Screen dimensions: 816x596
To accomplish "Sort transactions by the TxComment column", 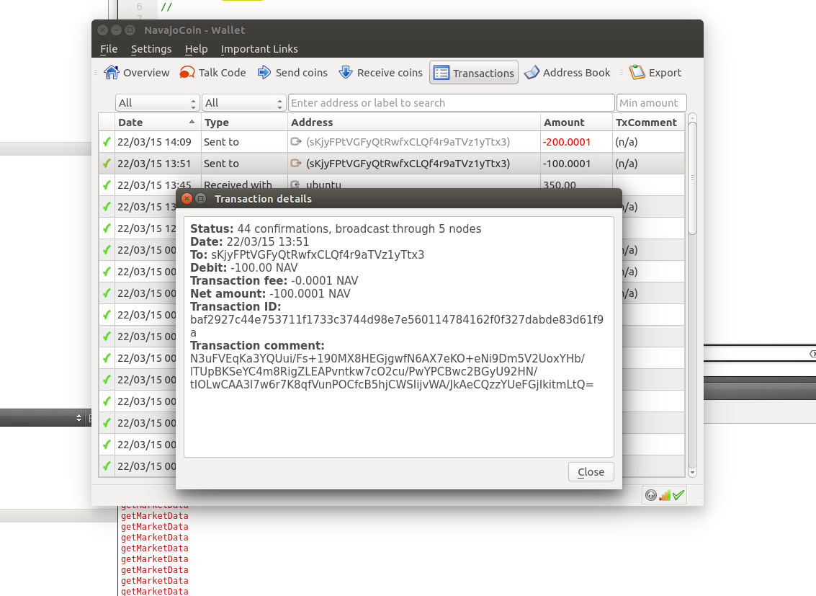I will pos(648,123).
